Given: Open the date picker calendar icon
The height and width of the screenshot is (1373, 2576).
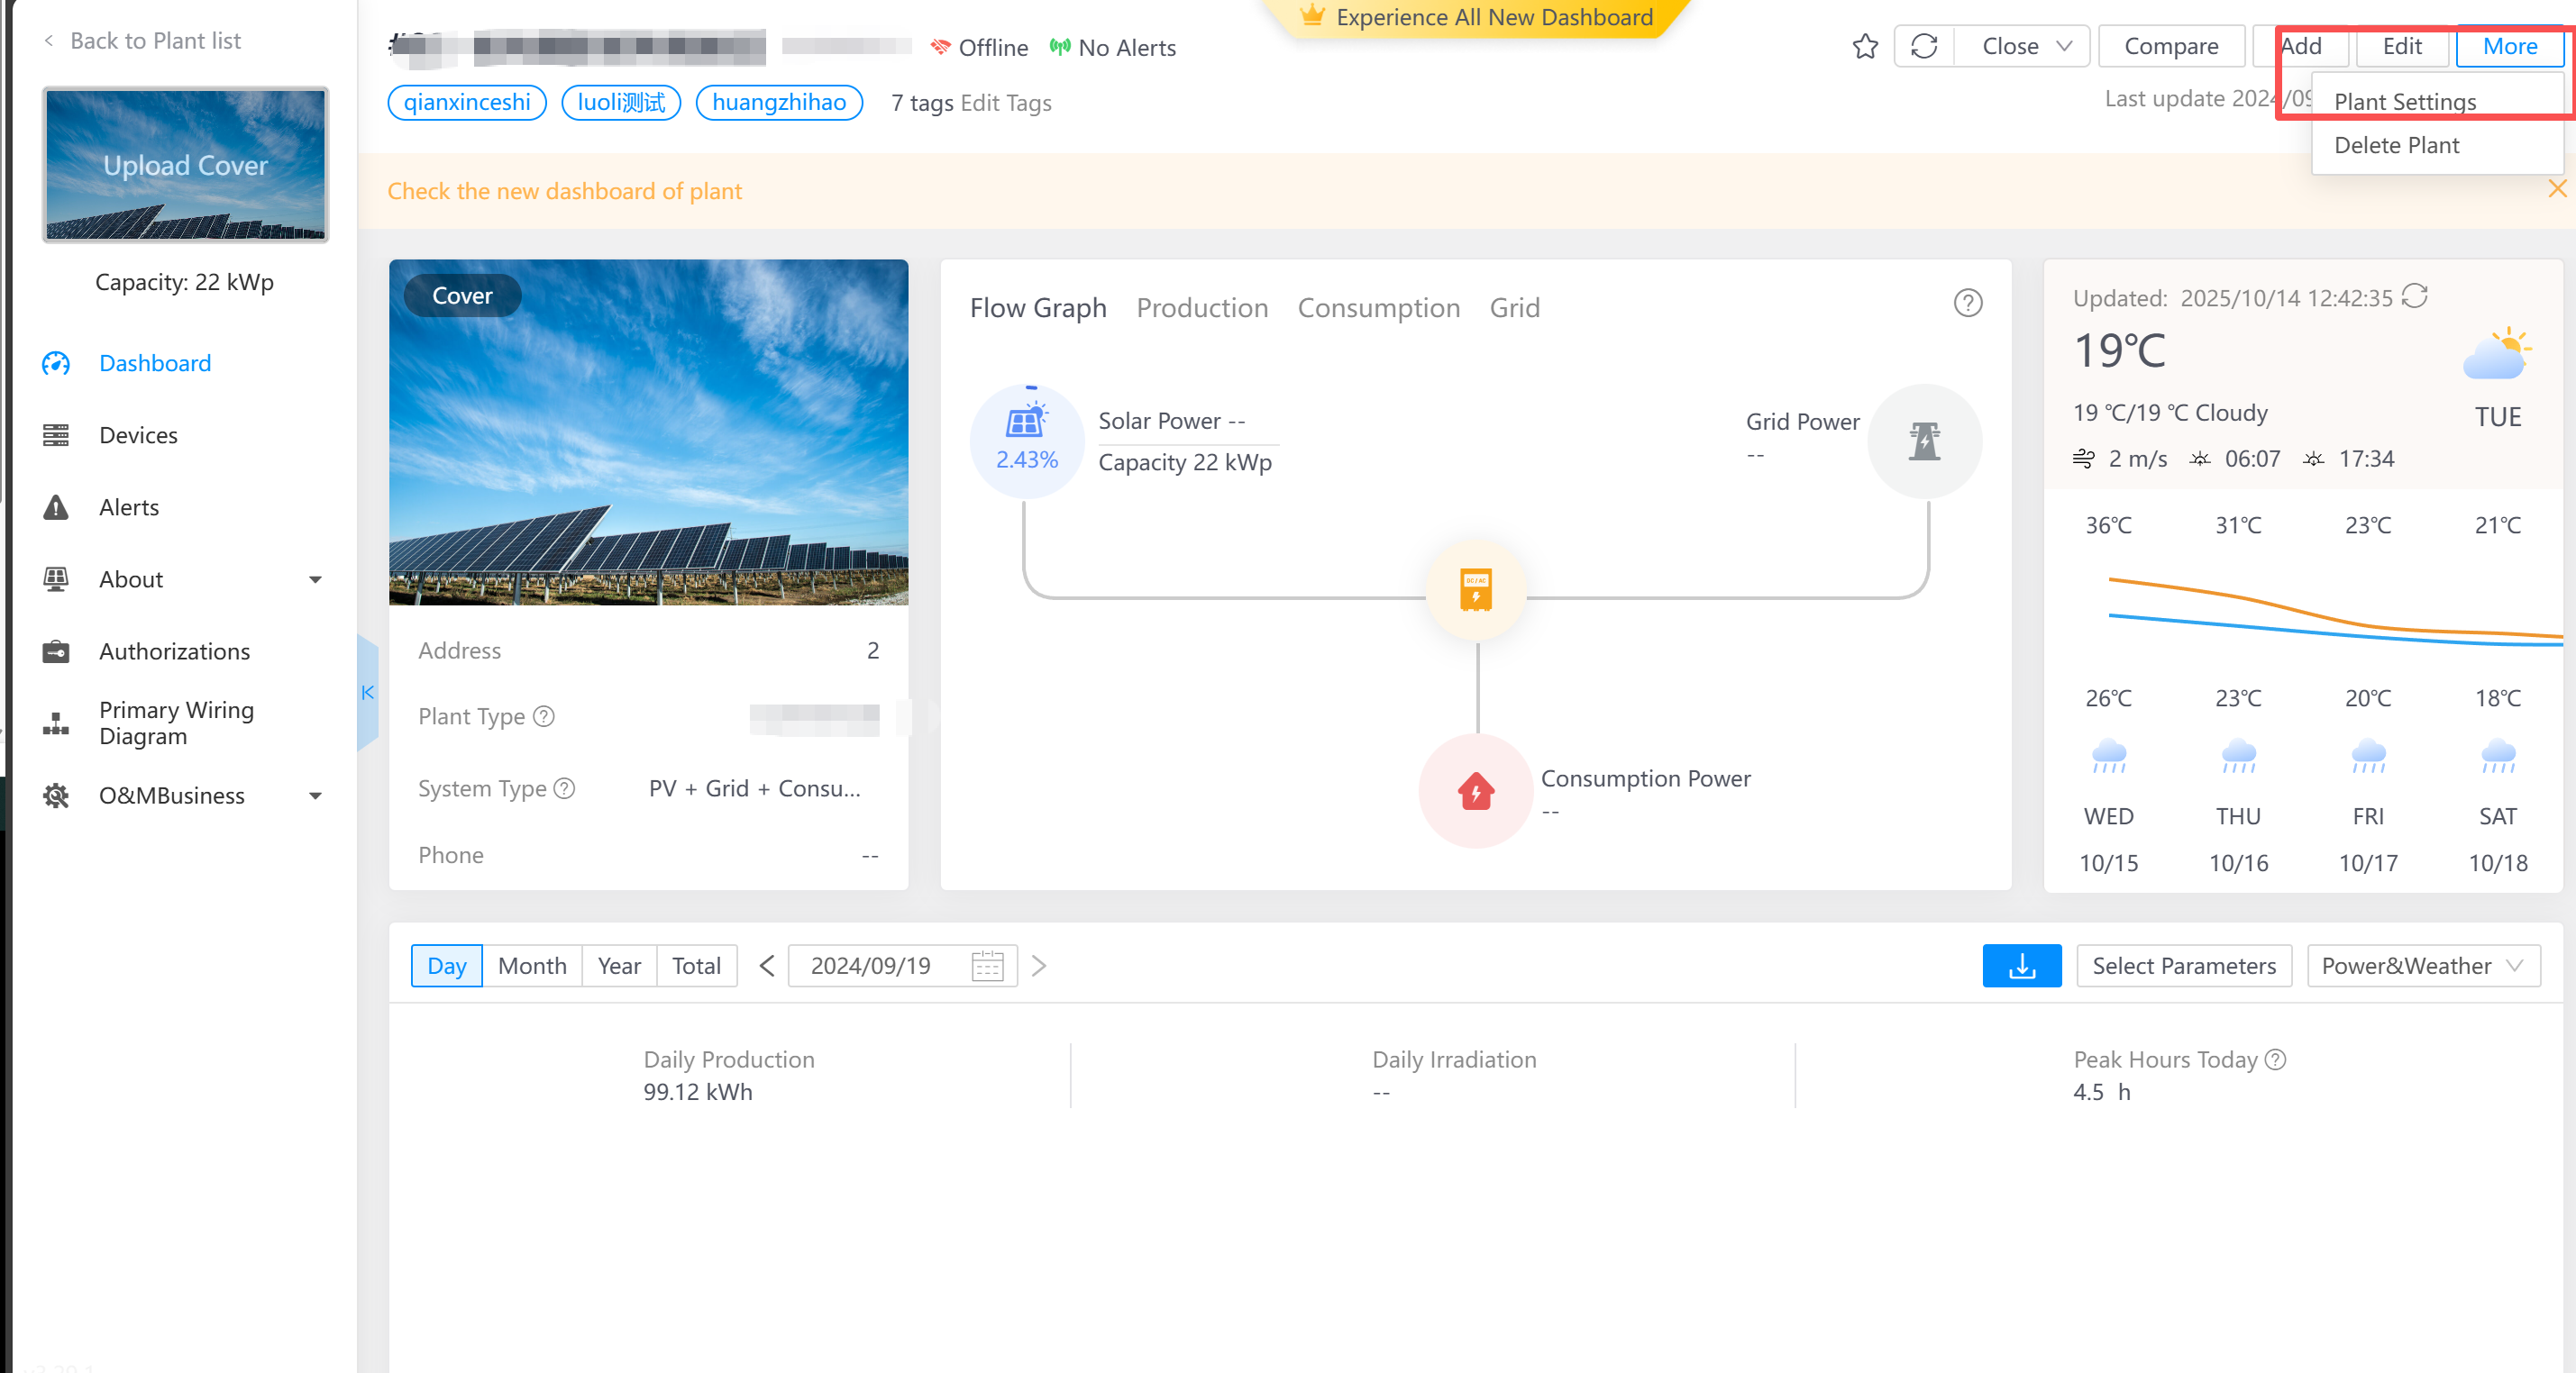Looking at the screenshot, I should point(987,965).
